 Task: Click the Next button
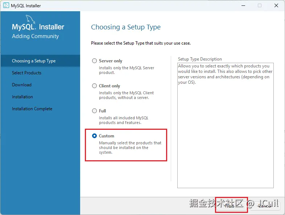pos(231,206)
